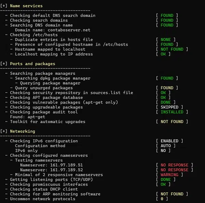Click the WARNING status for responsive nameservers
This screenshot has height=203, width=205.
tap(169, 175)
